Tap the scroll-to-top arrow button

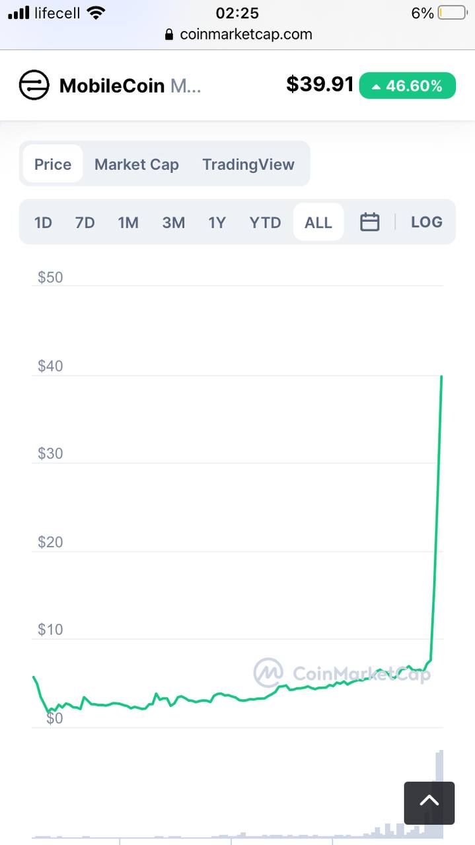coord(429,803)
